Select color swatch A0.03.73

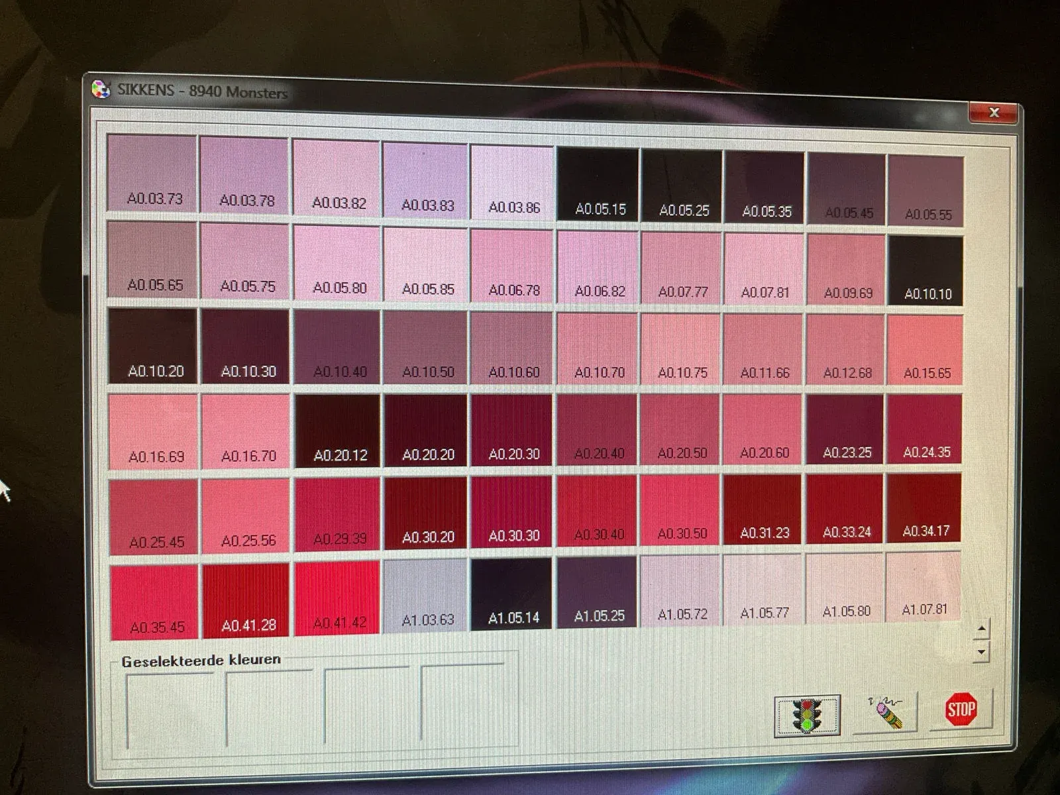[x=152, y=173]
